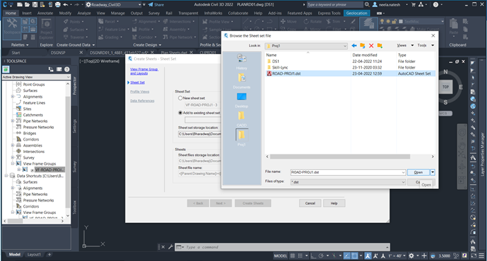The height and width of the screenshot is (261, 487).
Task: Select VF-ROAD-PROJ view frame group in Toolspace
Action: (50, 170)
